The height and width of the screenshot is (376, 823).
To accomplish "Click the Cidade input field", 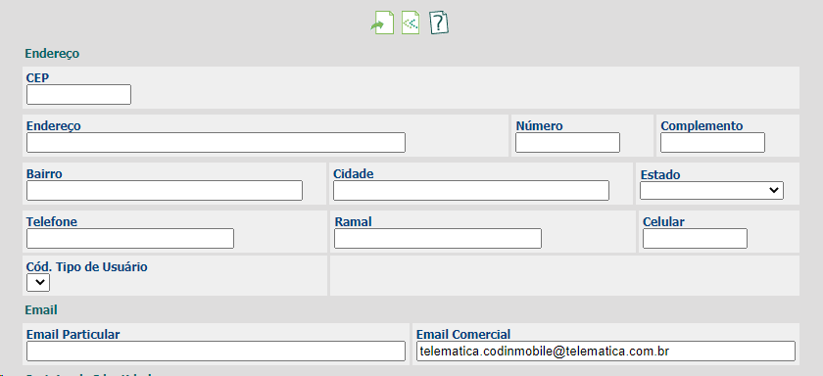I will (x=471, y=190).
